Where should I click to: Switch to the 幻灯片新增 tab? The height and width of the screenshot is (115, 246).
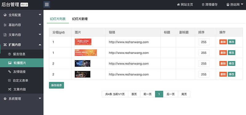coord(80,19)
